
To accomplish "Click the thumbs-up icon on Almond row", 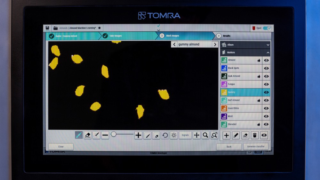I will tap(259, 60).
